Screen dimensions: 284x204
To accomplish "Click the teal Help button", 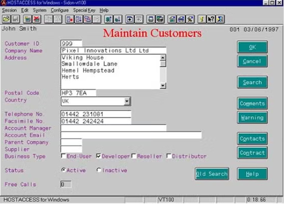I will click(x=252, y=174).
